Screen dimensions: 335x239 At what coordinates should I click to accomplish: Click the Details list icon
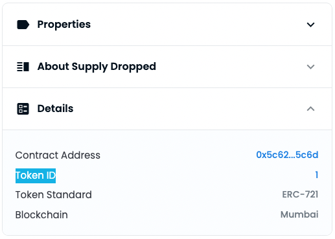click(x=23, y=109)
